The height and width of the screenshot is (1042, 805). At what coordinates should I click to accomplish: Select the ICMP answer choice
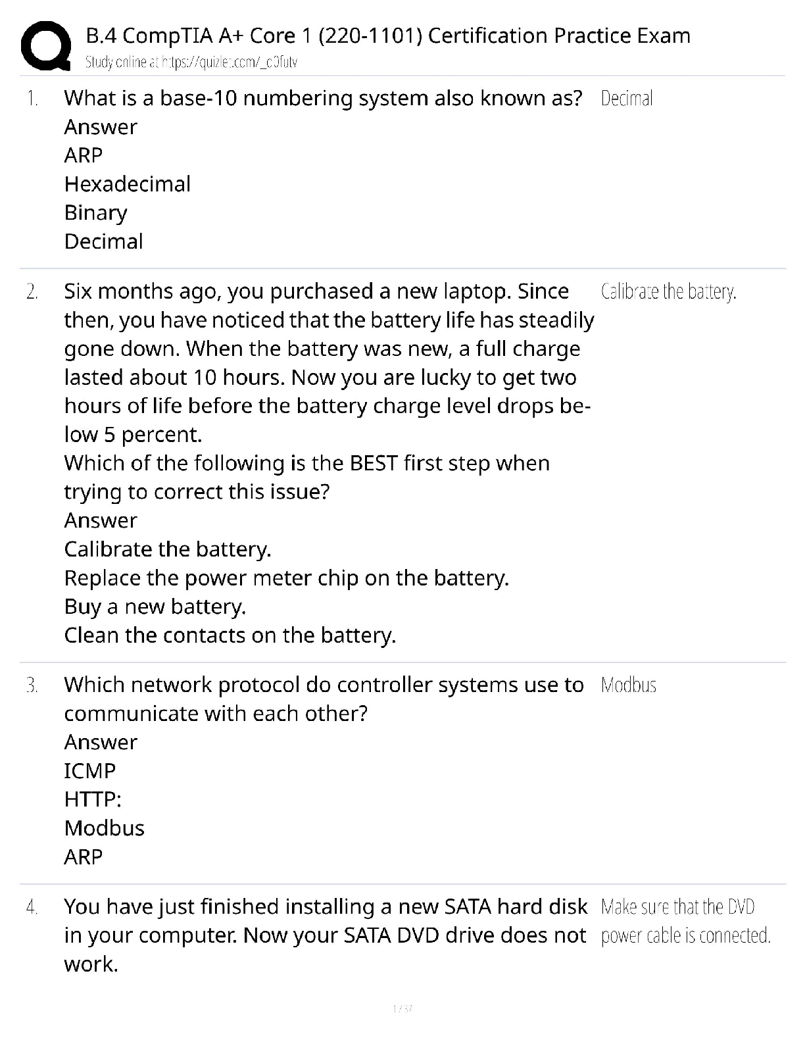pos(90,771)
